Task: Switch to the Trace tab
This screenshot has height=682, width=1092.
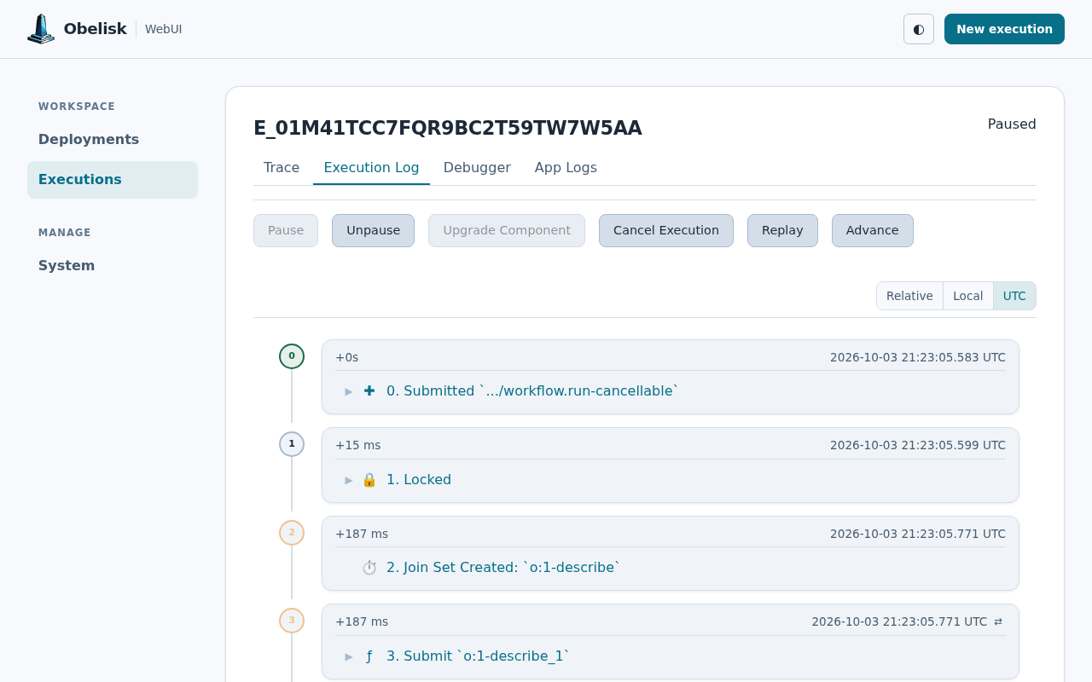Action: [282, 168]
